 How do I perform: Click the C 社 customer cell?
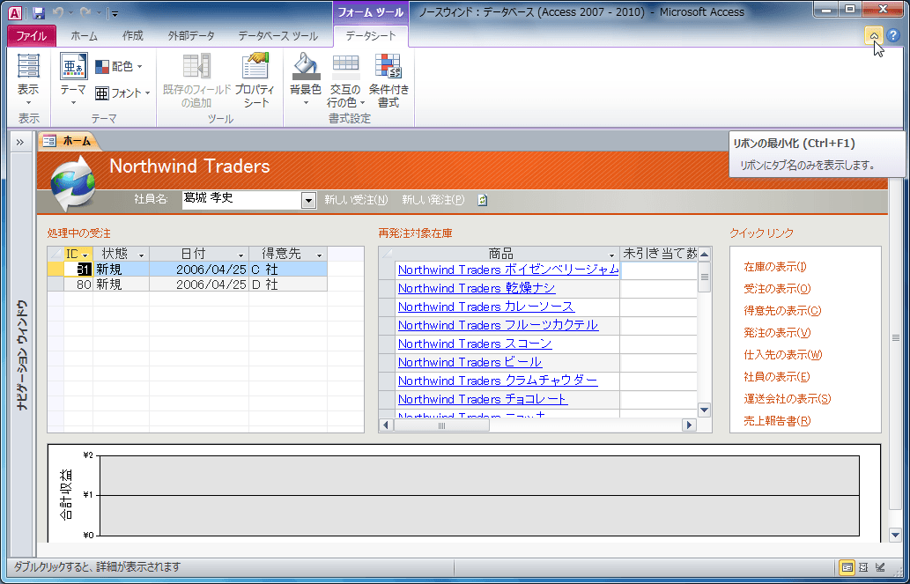[288, 270]
